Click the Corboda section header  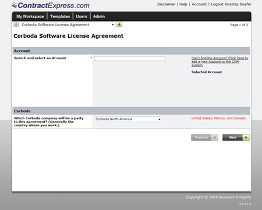131,111
